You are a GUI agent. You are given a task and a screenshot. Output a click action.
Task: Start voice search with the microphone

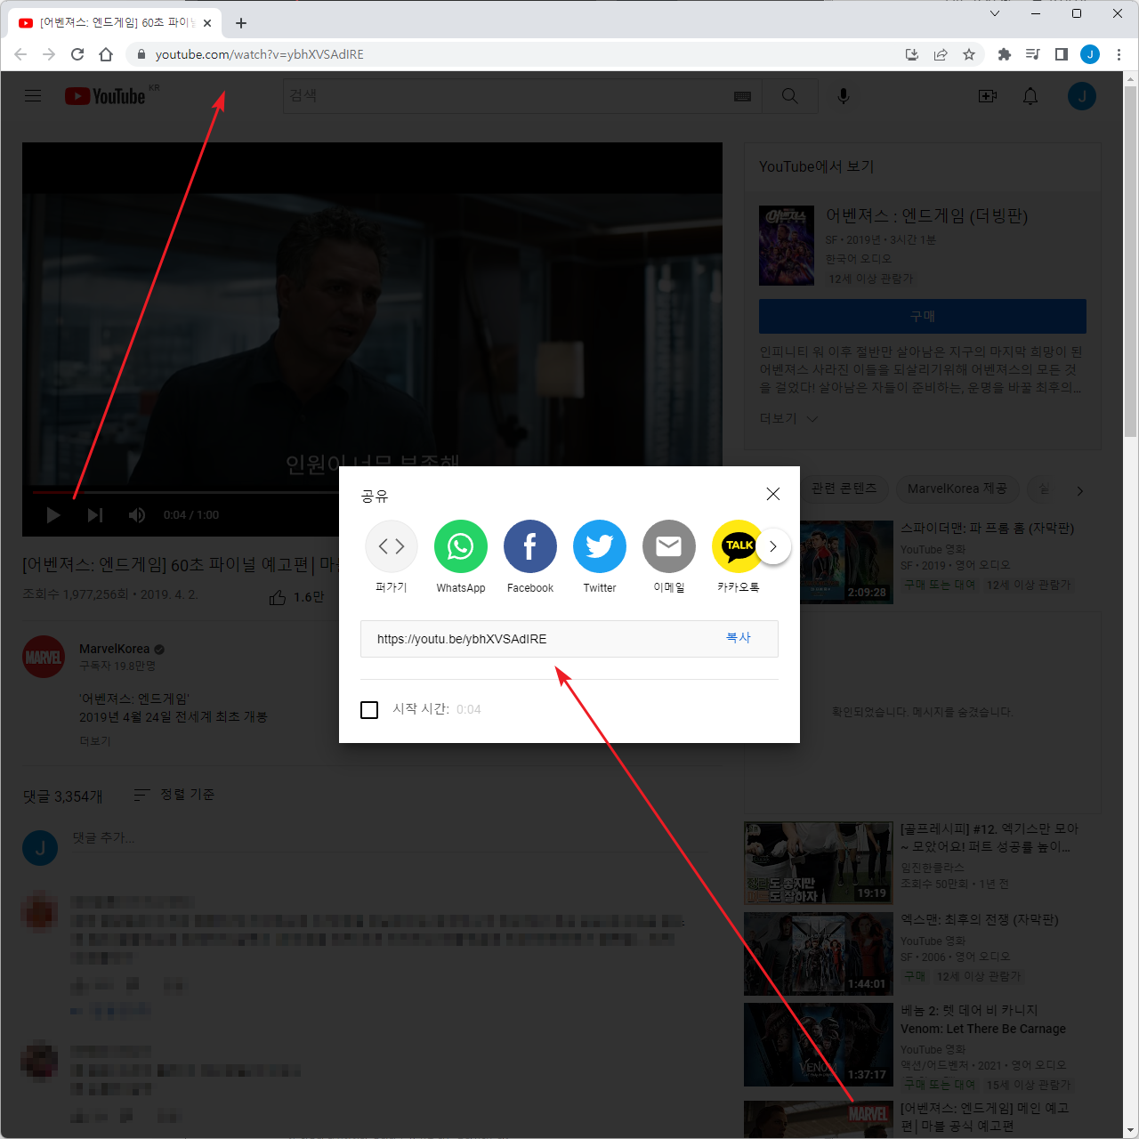point(844,96)
